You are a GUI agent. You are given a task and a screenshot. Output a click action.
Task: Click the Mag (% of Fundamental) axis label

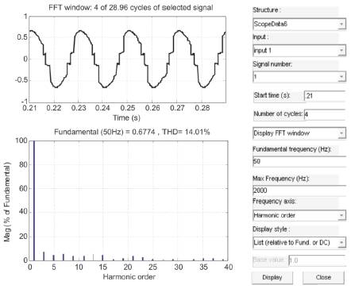pyautogui.click(x=7, y=202)
